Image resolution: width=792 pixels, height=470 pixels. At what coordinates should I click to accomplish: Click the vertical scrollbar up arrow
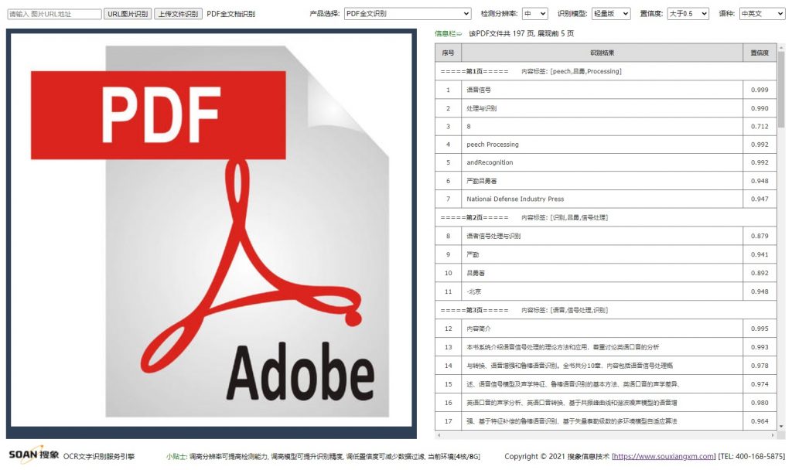(781, 47)
